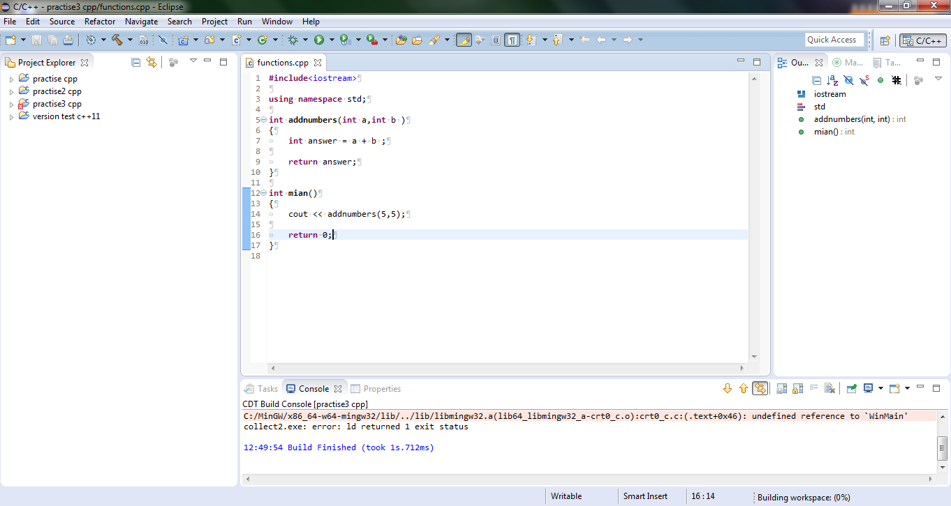Click the New file toolbar icon
Image resolution: width=951 pixels, height=506 pixels.
click(10, 40)
